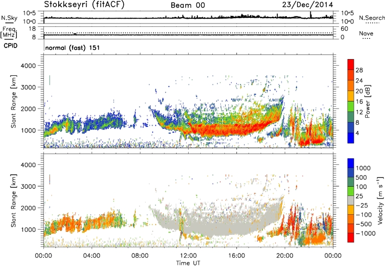Image resolution: width=385 pixels, height=266 pixels.
Task: Click the 'Velocity [m s-1]' color bar label
Action: (x=380, y=200)
